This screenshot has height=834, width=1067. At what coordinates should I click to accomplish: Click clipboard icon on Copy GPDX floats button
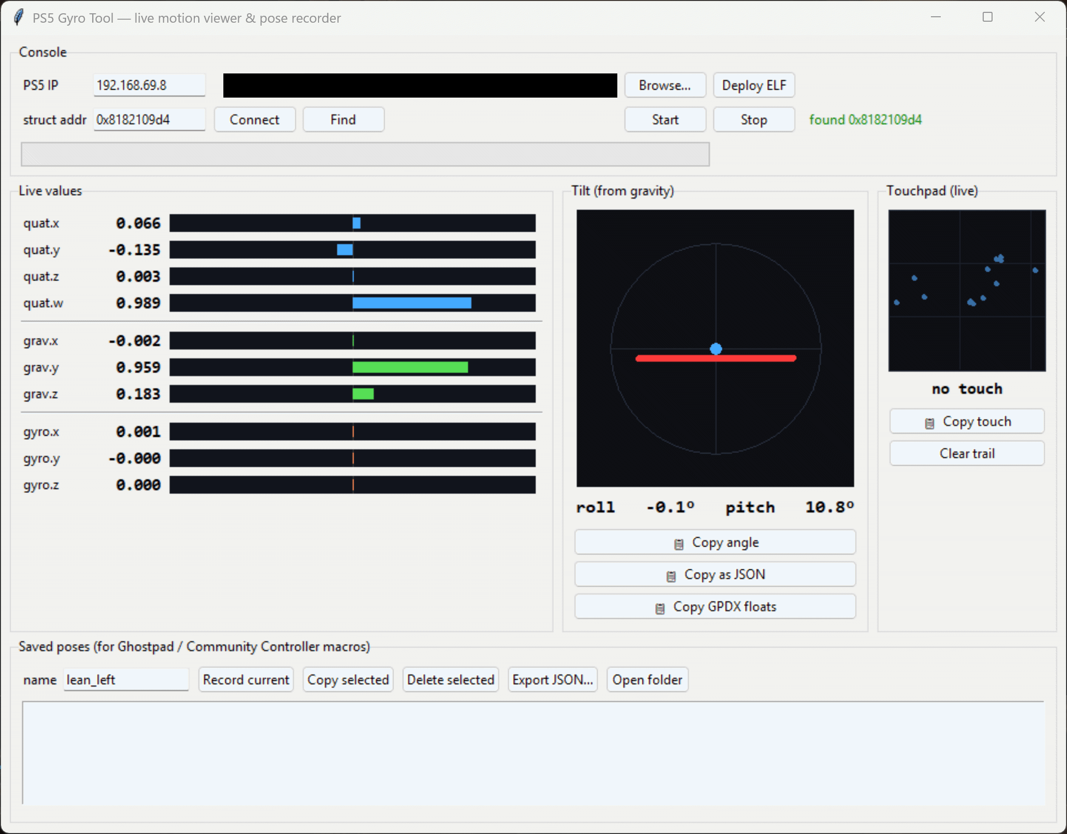click(x=660, y=608)
